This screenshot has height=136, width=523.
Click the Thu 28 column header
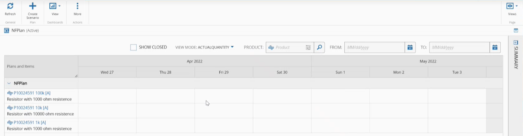click(166, 72)
